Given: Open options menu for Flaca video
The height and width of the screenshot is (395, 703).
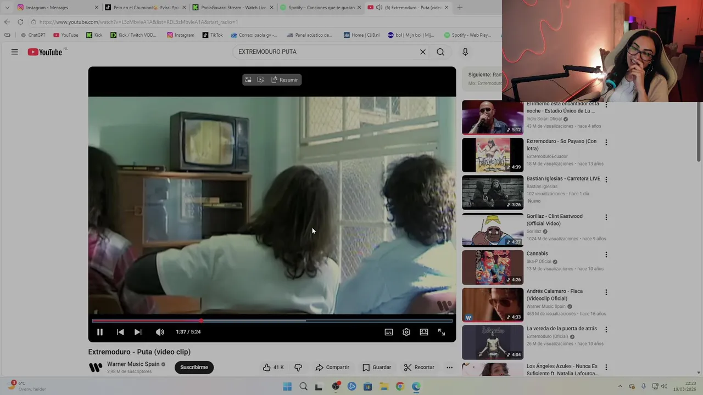Looking at the screenshot, I should [606, 292].
